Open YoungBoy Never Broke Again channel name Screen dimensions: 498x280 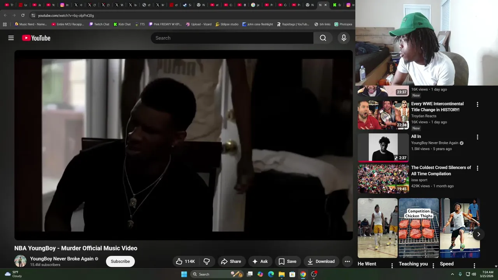[x=61, y=259]
